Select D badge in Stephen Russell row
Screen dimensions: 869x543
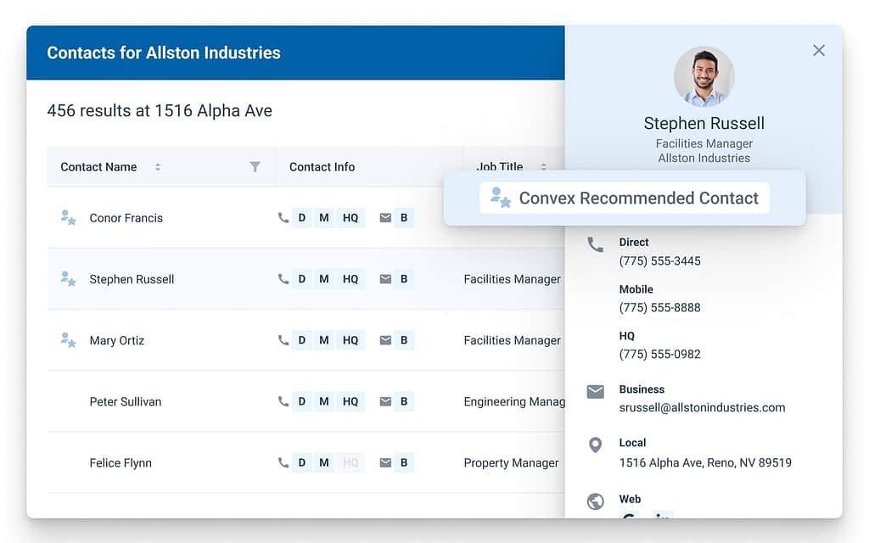(302, 278)
